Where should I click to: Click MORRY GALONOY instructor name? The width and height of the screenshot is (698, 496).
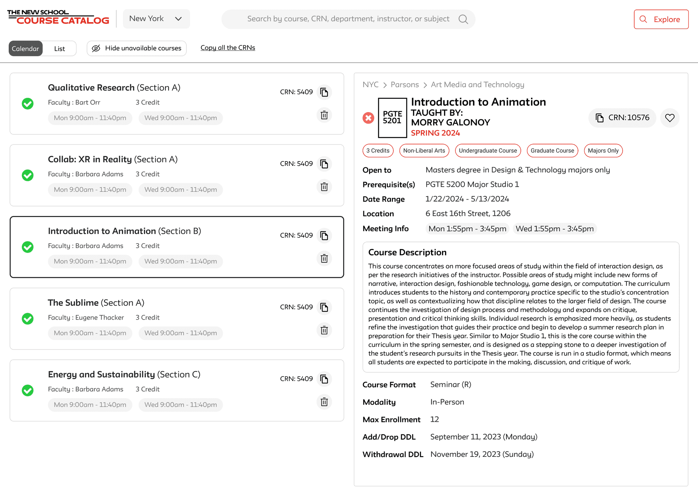pyautogui.click(x=451, y=122)
